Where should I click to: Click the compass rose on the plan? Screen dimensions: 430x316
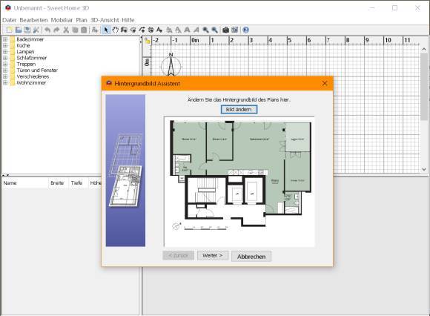pyautogui.click(x=171, y=65)
